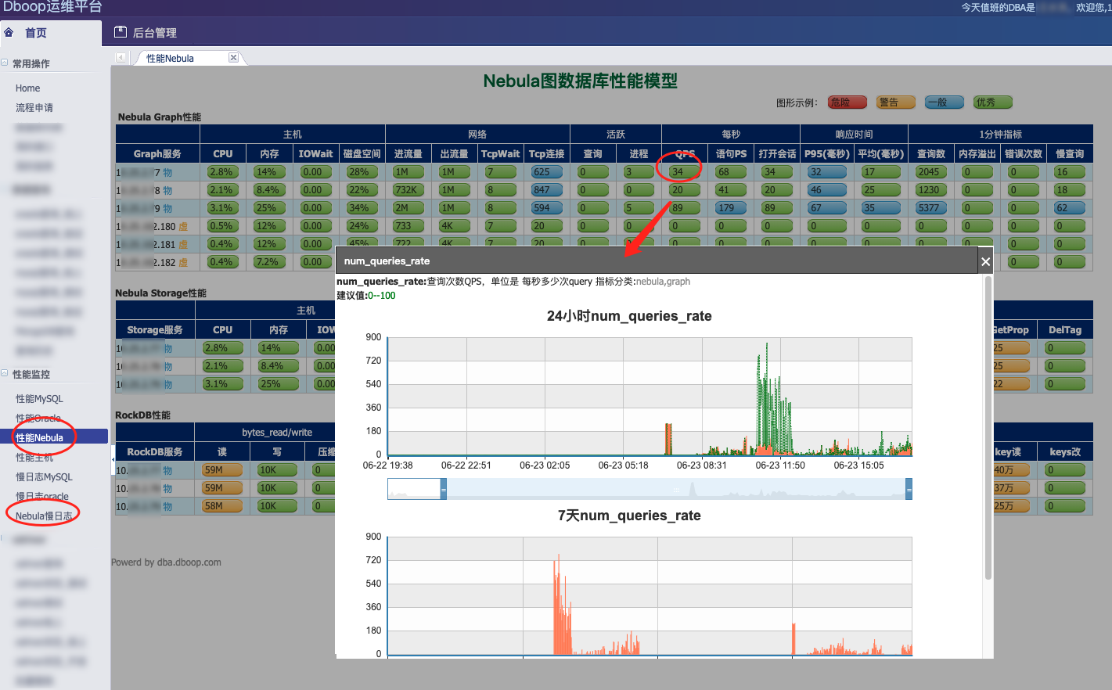Click the 进流量 value 732K
The width and height of the screenshot is (1112, 690).
tap(408, 190)
